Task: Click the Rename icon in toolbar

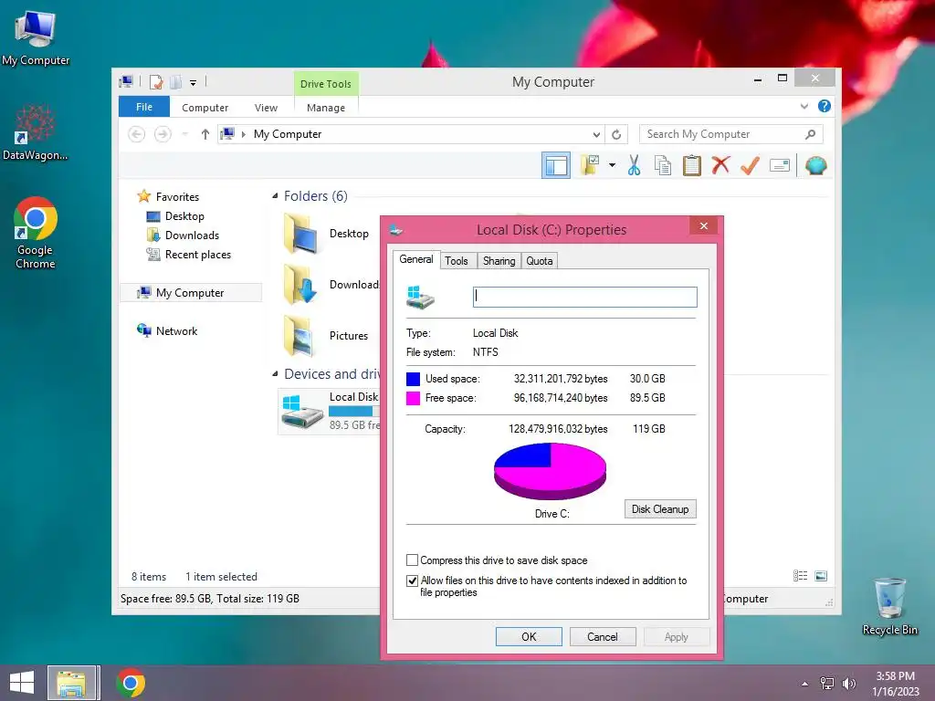Action: (x=780, y=165)
